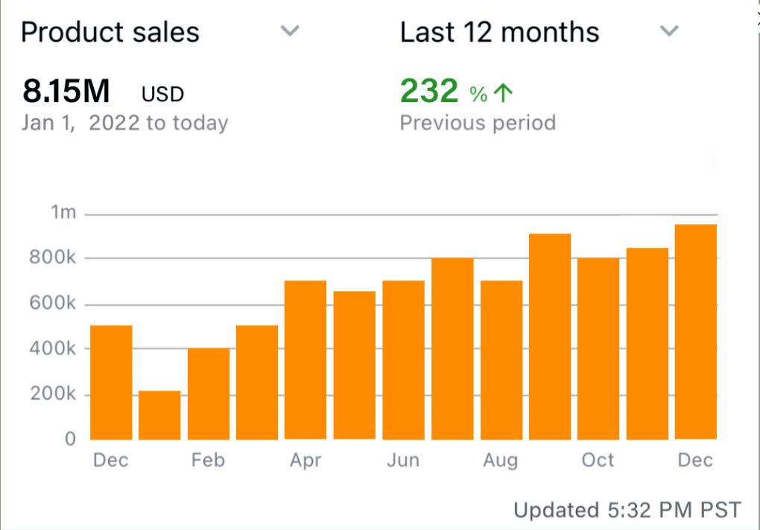Image resolution: width=760 pixels, height=530 pixels.
Task: Select the February bar in chart
Action: [209, 393]
